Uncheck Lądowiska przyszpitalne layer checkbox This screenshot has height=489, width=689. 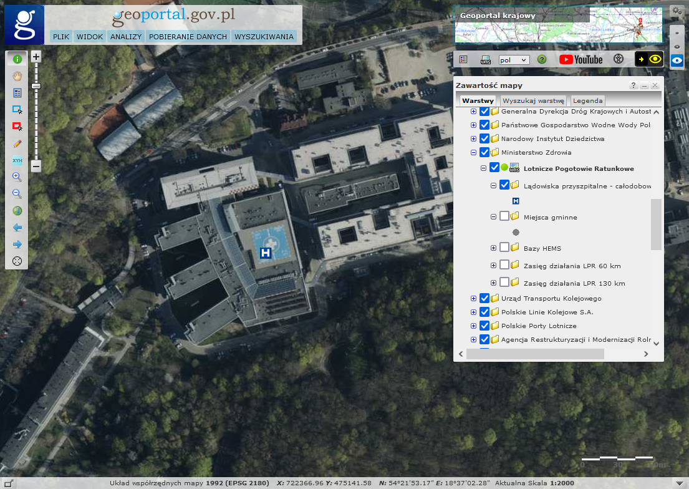[x=504, y=185]
